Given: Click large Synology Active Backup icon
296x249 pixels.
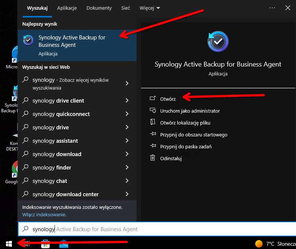Looking at the screenshot, I should coord(218,42).
